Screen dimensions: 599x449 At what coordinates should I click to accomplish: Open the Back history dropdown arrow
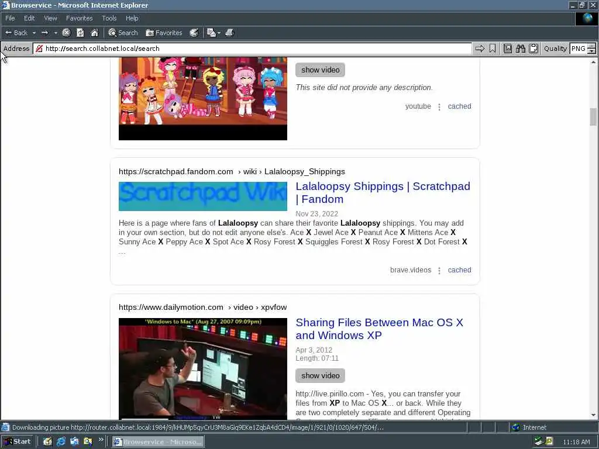pos(34,33)
